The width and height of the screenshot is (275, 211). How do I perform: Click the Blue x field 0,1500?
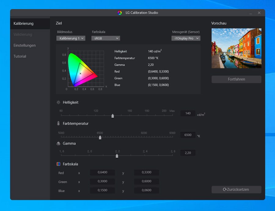(x=102, y=190)
